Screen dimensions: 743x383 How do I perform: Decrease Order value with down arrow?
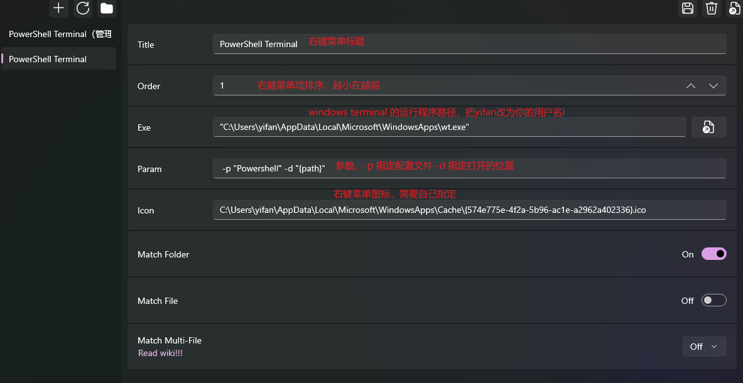click(713, 85)
